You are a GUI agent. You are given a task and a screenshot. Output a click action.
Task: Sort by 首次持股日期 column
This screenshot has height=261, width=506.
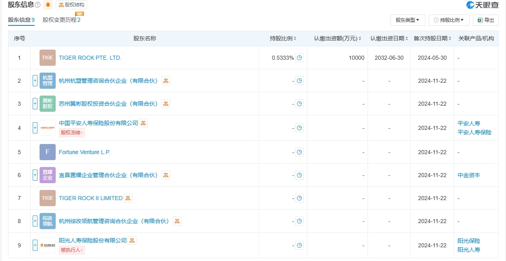point(432,39)
